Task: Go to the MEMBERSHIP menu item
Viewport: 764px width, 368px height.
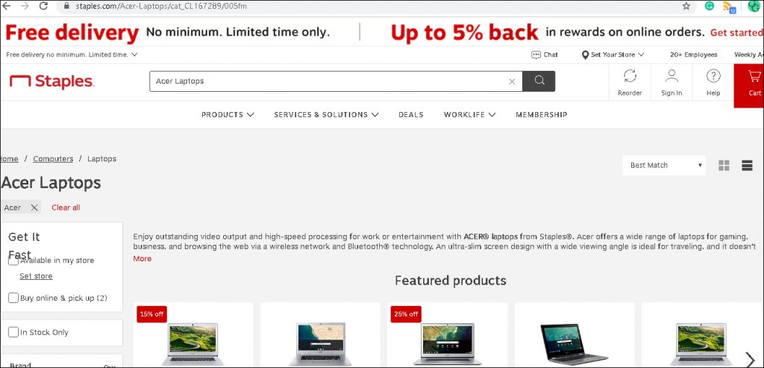Action: [x=542, y=114]
